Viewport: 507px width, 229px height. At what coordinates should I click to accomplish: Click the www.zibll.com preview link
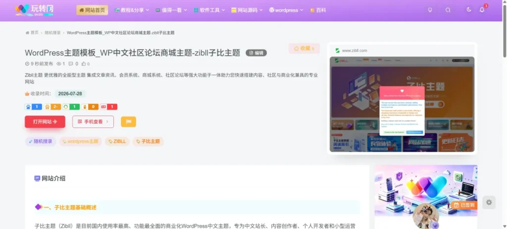(x=355, y=51)
